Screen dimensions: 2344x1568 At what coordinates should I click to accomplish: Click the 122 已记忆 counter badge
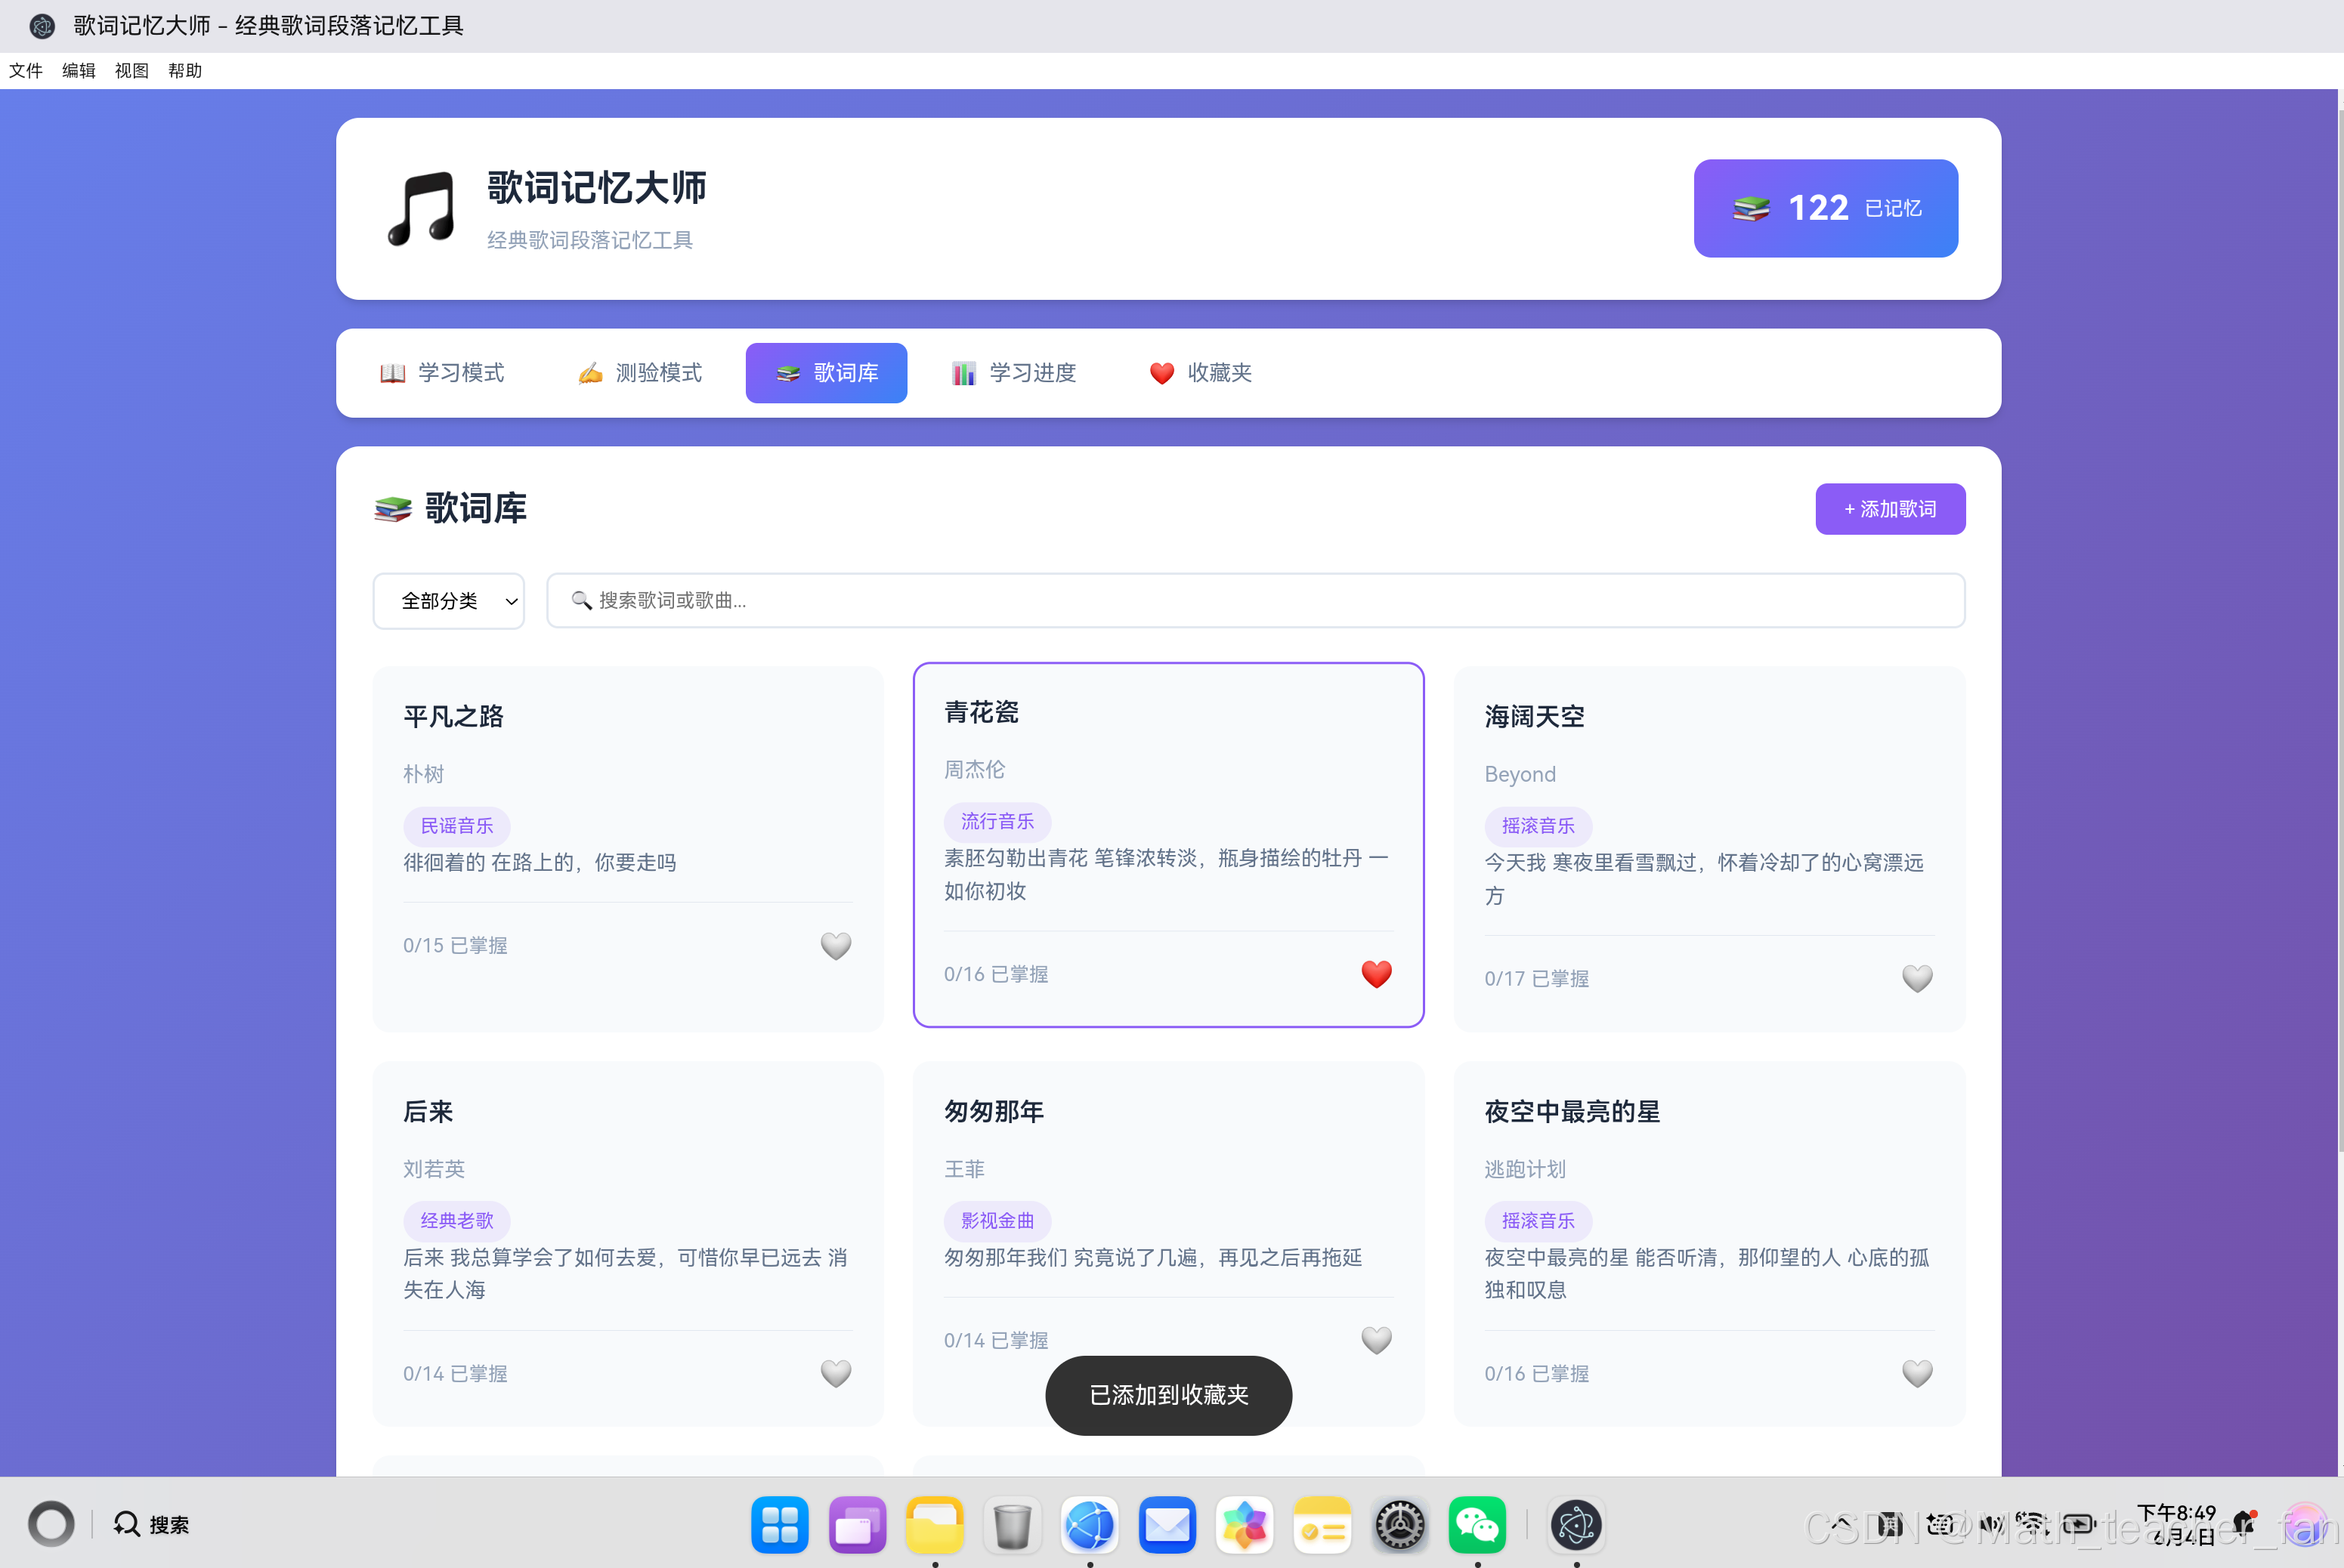click(1826, 208)
